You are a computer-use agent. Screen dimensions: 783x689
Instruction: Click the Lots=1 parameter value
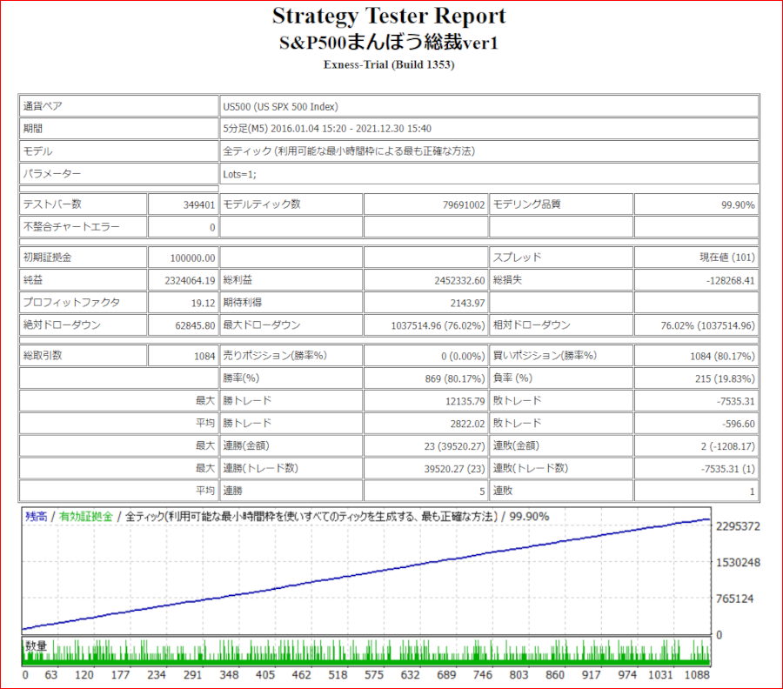tap(239, 173)
